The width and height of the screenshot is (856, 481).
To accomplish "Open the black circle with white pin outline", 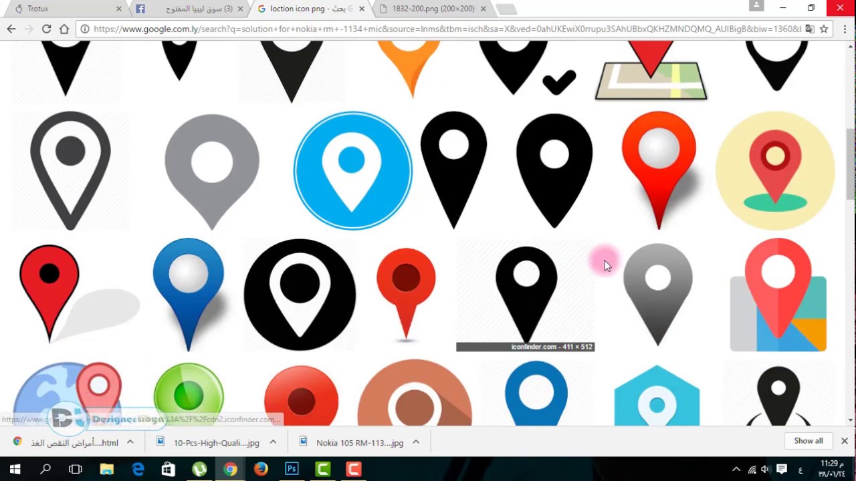I will (300, 295).
